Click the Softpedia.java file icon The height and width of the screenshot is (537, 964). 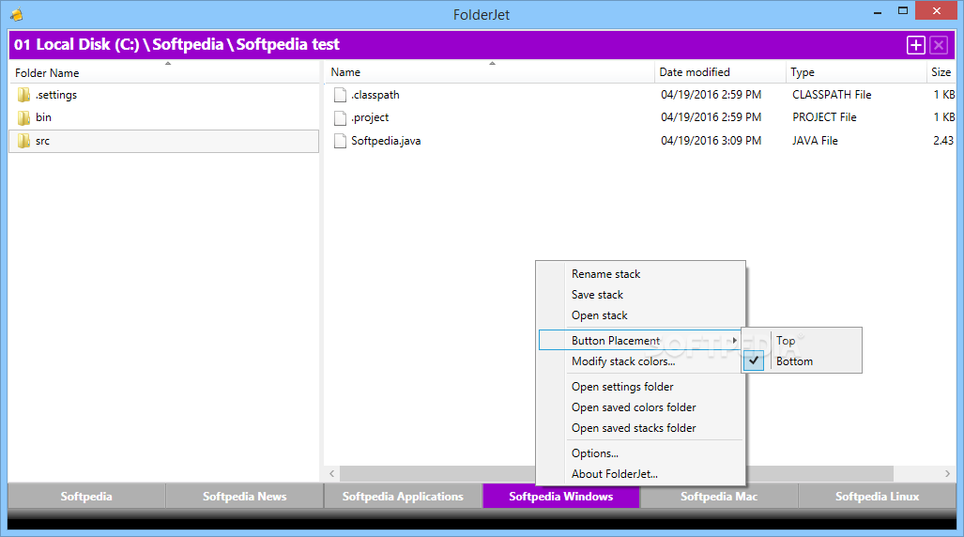pos(340,141)
